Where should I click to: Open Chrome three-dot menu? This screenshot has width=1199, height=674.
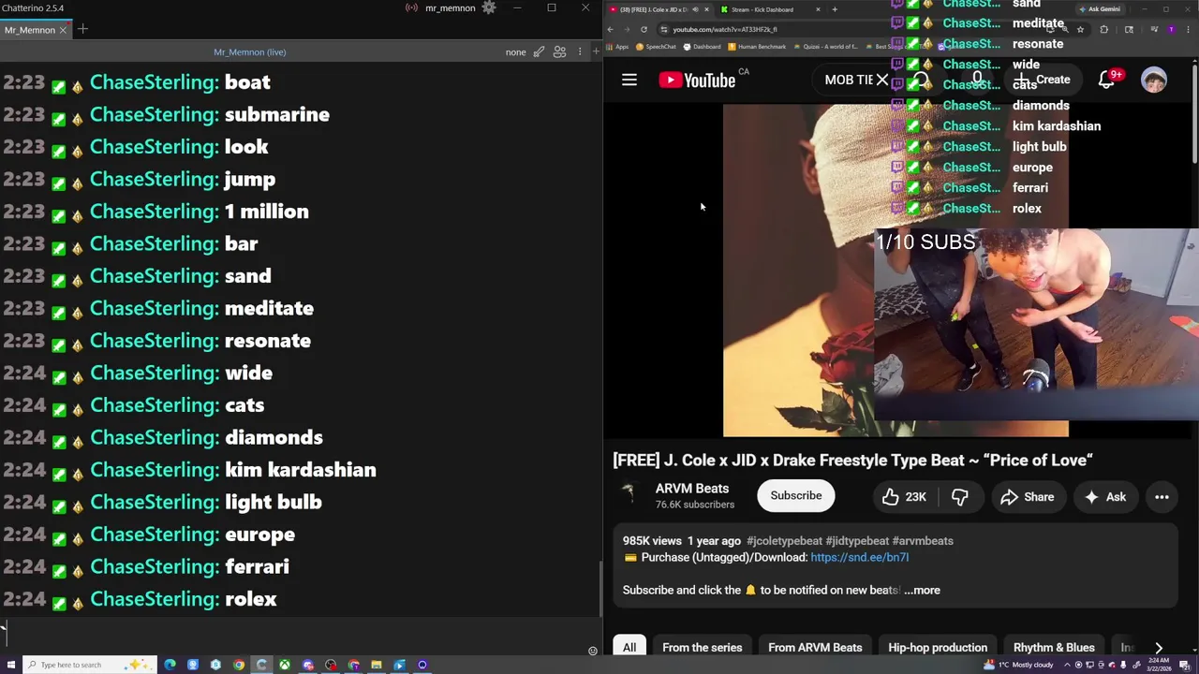click(1188, 29)
